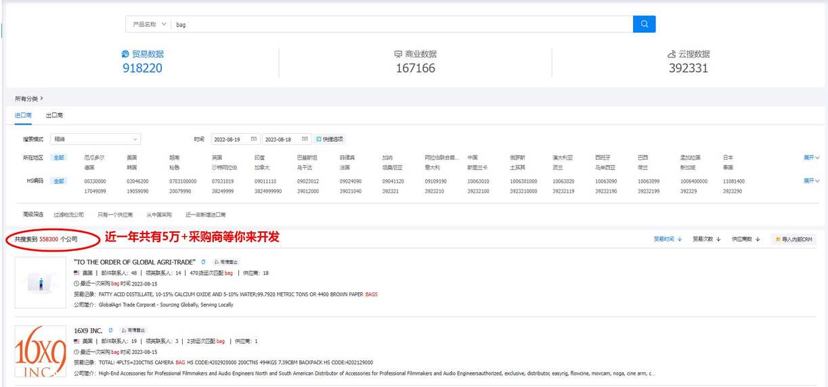Open calendar icon in the 2022-08-19 field
Image resolution: width=828 pixels, height=387 pixels.
coord(253,139)
